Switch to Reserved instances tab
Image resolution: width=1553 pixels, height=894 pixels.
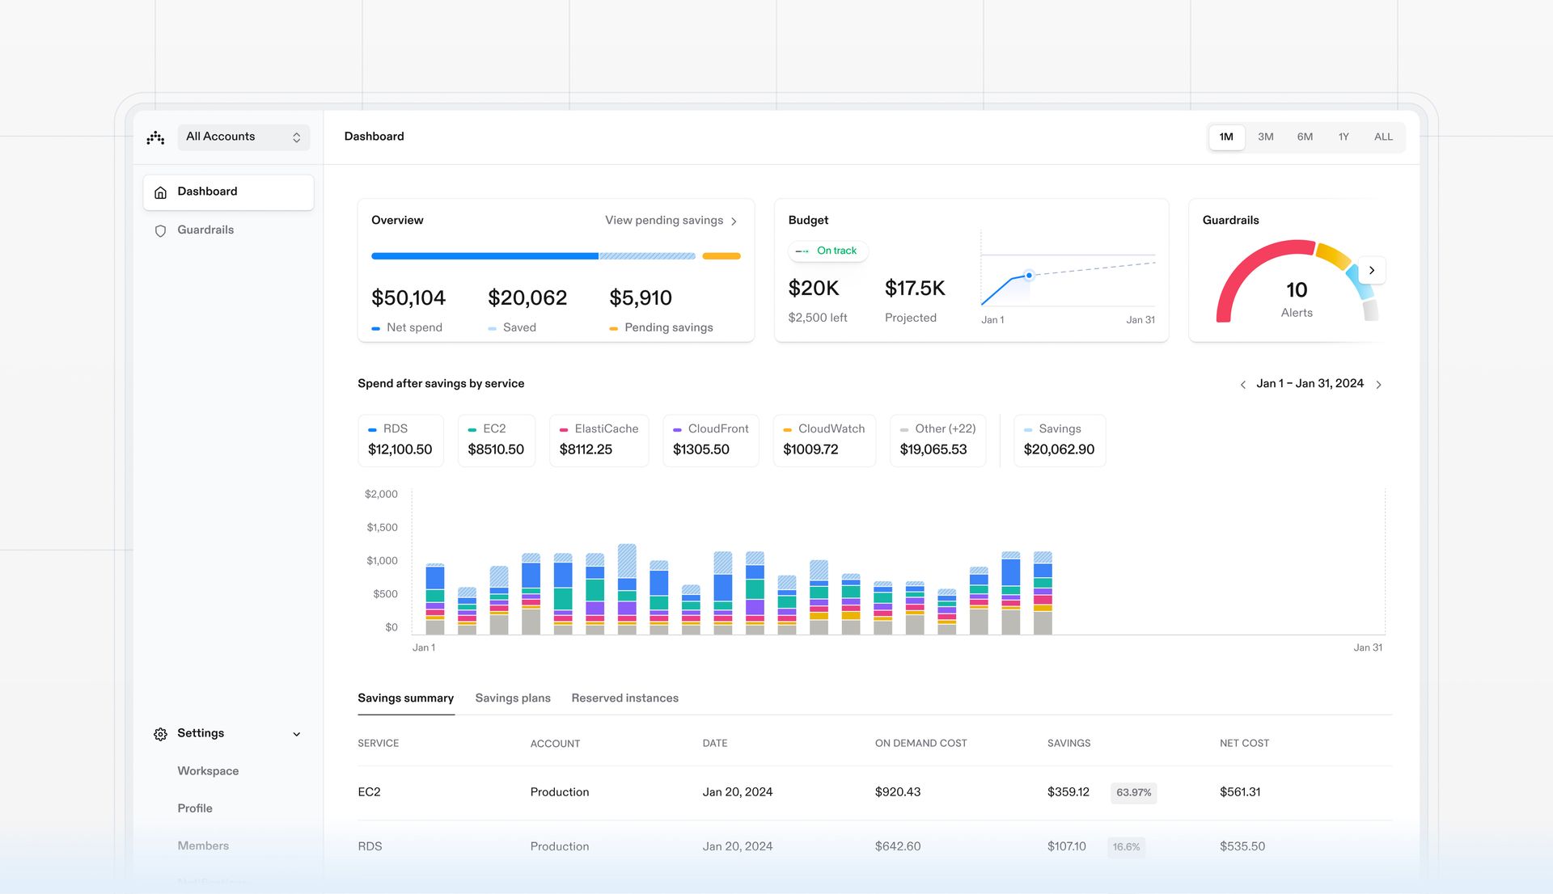[624, 698]
